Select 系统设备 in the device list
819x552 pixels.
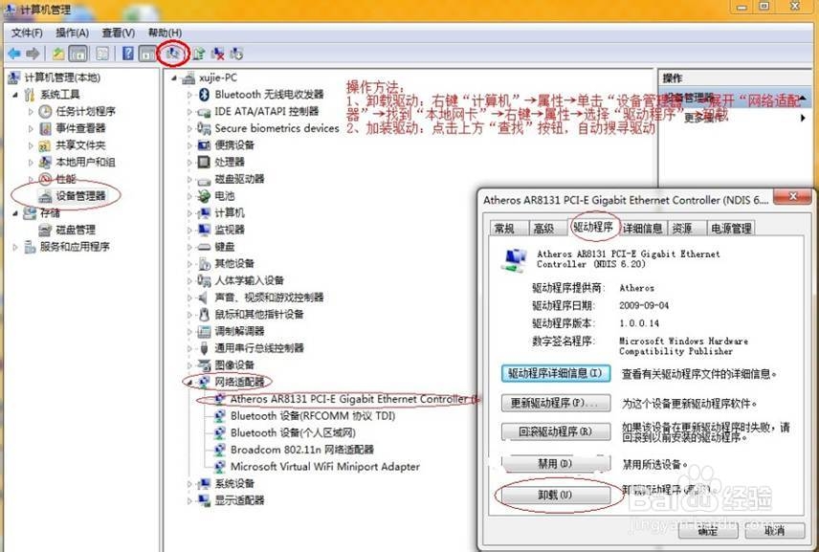pyautogui.click(x=234, y=483)
